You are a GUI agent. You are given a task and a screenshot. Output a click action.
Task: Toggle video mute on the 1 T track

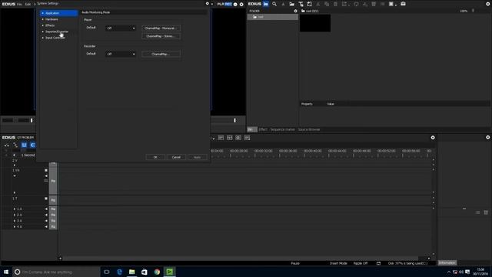tap(46, 199)
